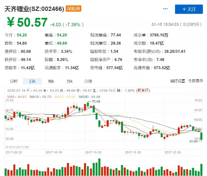Click the 昨收 value 54.60
Screen dimensions: 207x176
(22, 43)
